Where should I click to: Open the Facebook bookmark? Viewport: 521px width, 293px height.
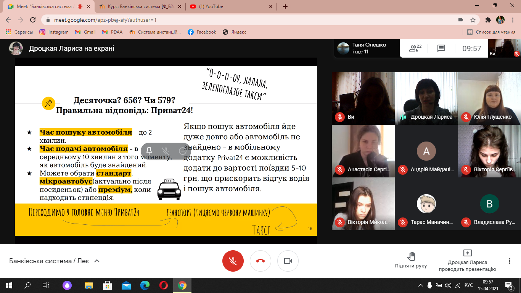coord(202,32)
